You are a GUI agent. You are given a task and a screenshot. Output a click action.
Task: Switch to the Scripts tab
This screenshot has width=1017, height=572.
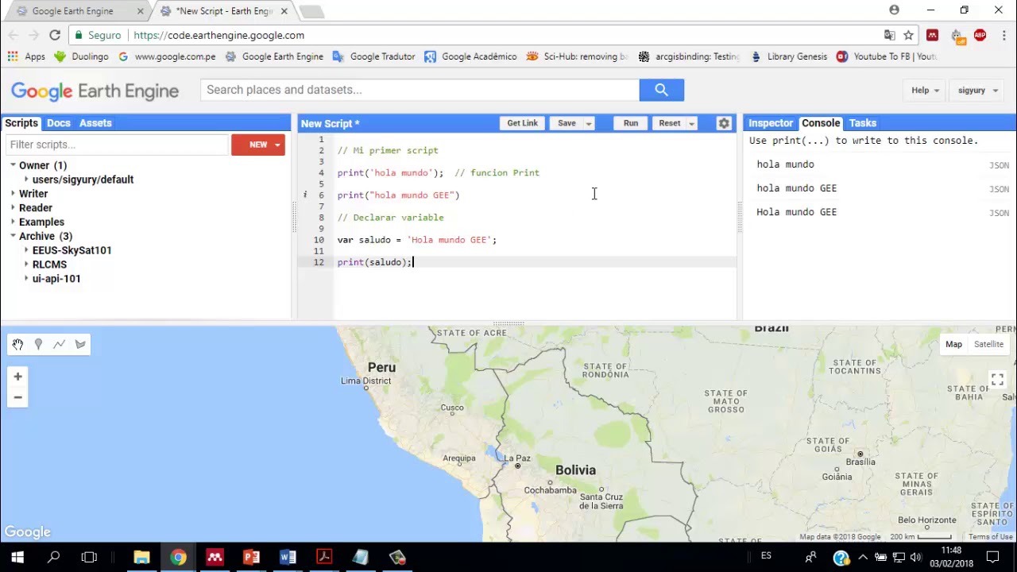coord(21,123)
